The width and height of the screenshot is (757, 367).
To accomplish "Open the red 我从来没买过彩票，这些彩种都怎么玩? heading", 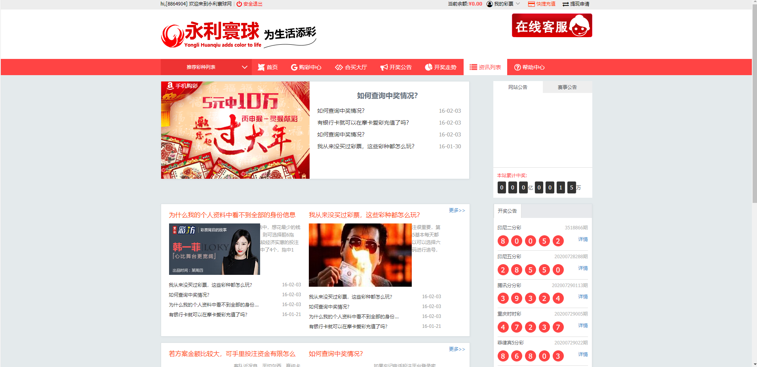I will [364, 215].
